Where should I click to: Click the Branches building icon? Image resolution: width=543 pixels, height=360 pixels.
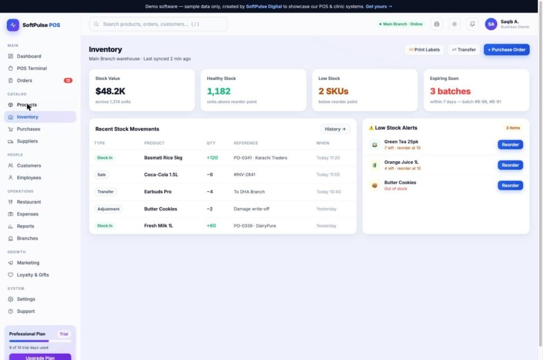click(11, 238)
